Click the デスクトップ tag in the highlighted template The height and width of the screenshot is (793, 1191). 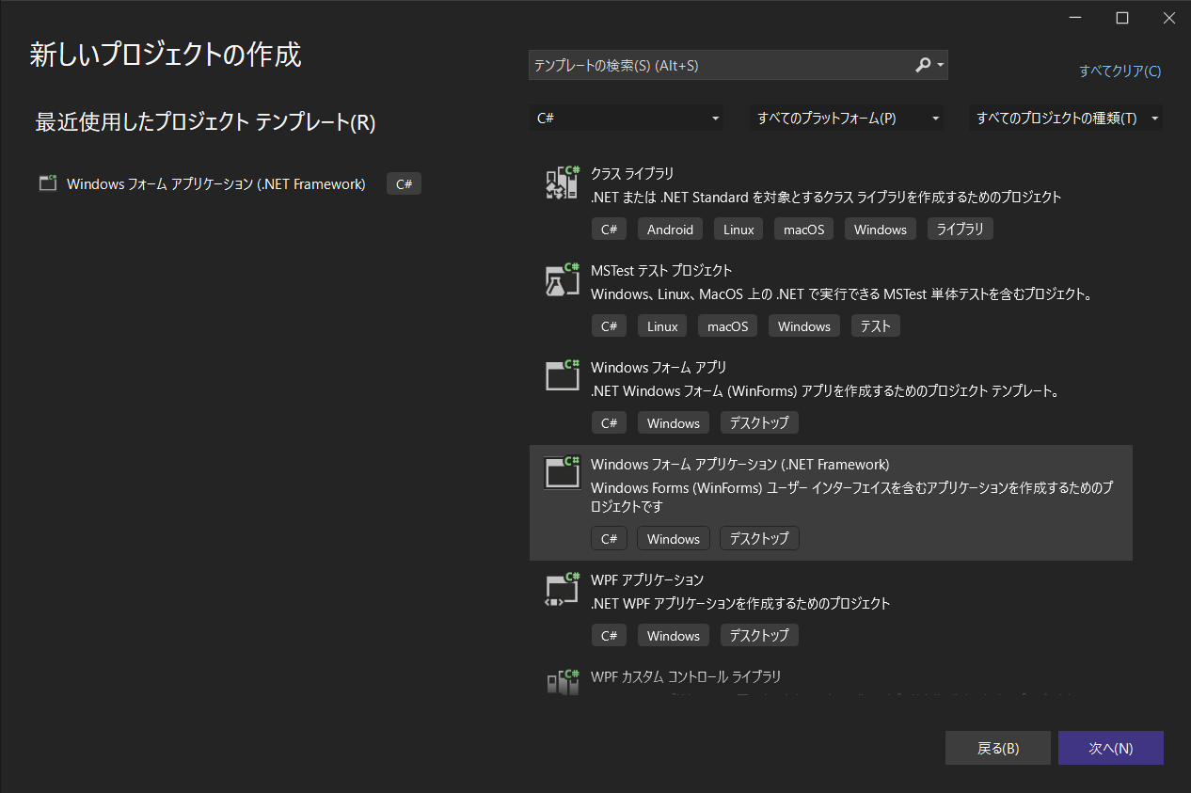[x=759, y=539]
